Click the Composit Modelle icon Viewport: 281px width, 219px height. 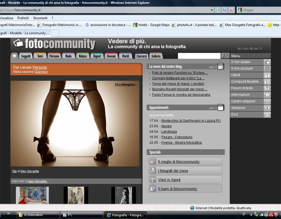click(x=267, y=82)
